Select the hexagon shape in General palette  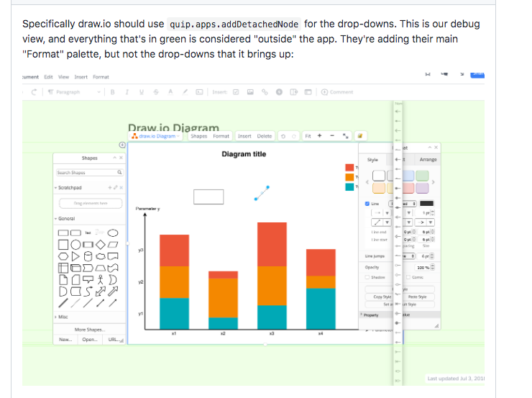(x=63, y=256)
